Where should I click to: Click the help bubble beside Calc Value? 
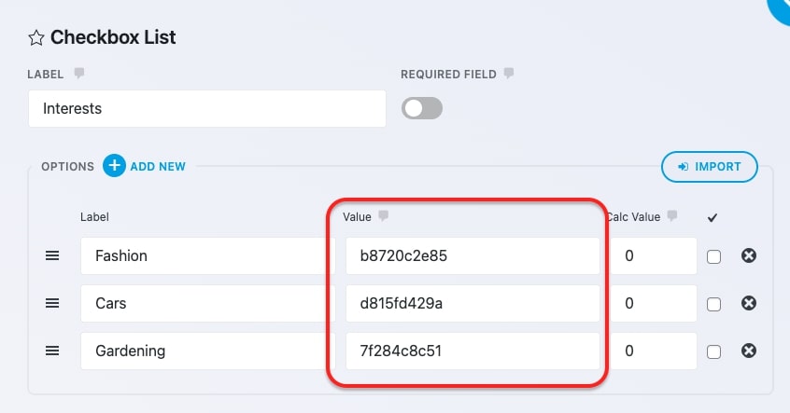coord(672,216)
